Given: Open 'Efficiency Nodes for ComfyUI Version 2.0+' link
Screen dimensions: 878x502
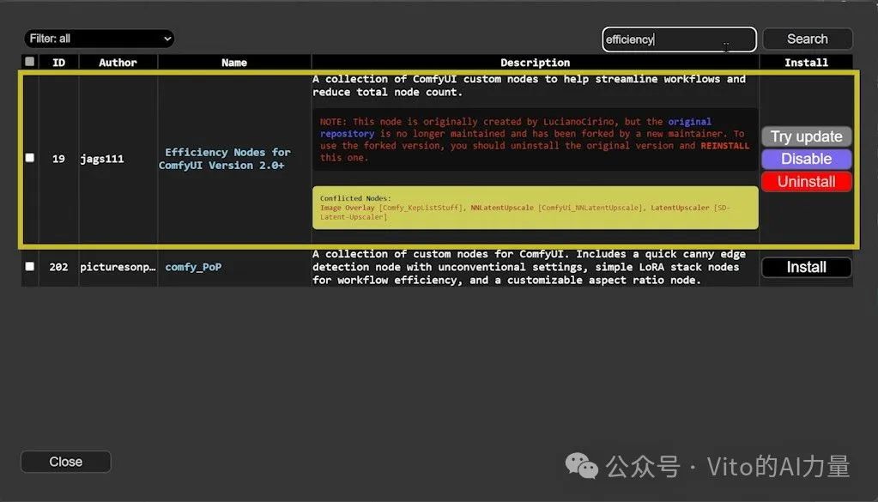Looking at the screenshot, I should pyautogui.click(x=225, y=159).
